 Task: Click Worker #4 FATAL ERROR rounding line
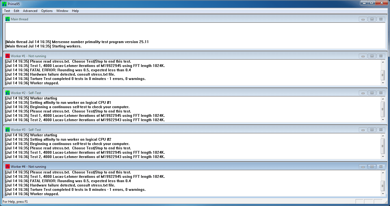click(68, 181)
